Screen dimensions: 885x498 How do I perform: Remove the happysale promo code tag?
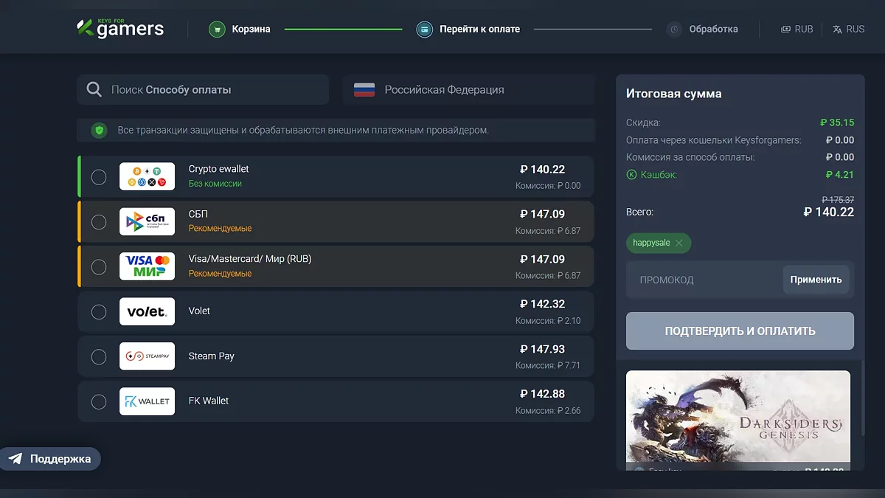pos(678,243)
